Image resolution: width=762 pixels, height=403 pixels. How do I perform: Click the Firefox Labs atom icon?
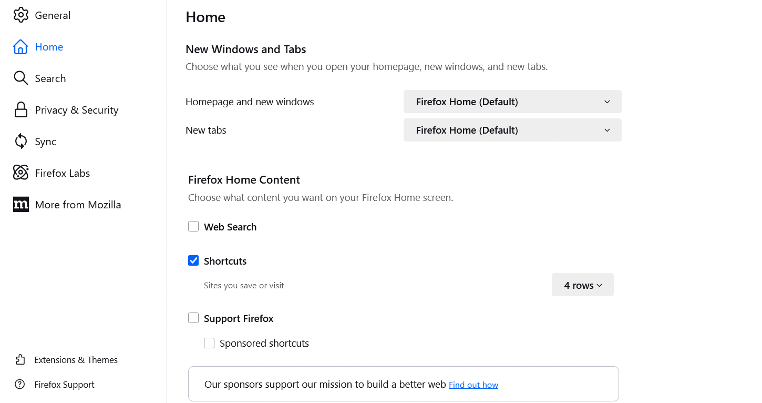pyautogui.click(x=20, y=173)
